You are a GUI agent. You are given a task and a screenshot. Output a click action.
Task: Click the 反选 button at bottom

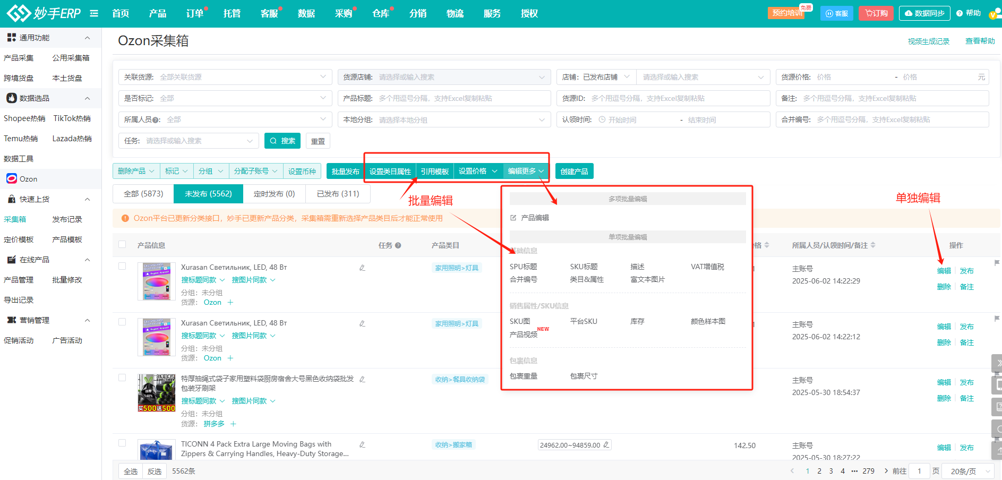(x=155, y=471)
